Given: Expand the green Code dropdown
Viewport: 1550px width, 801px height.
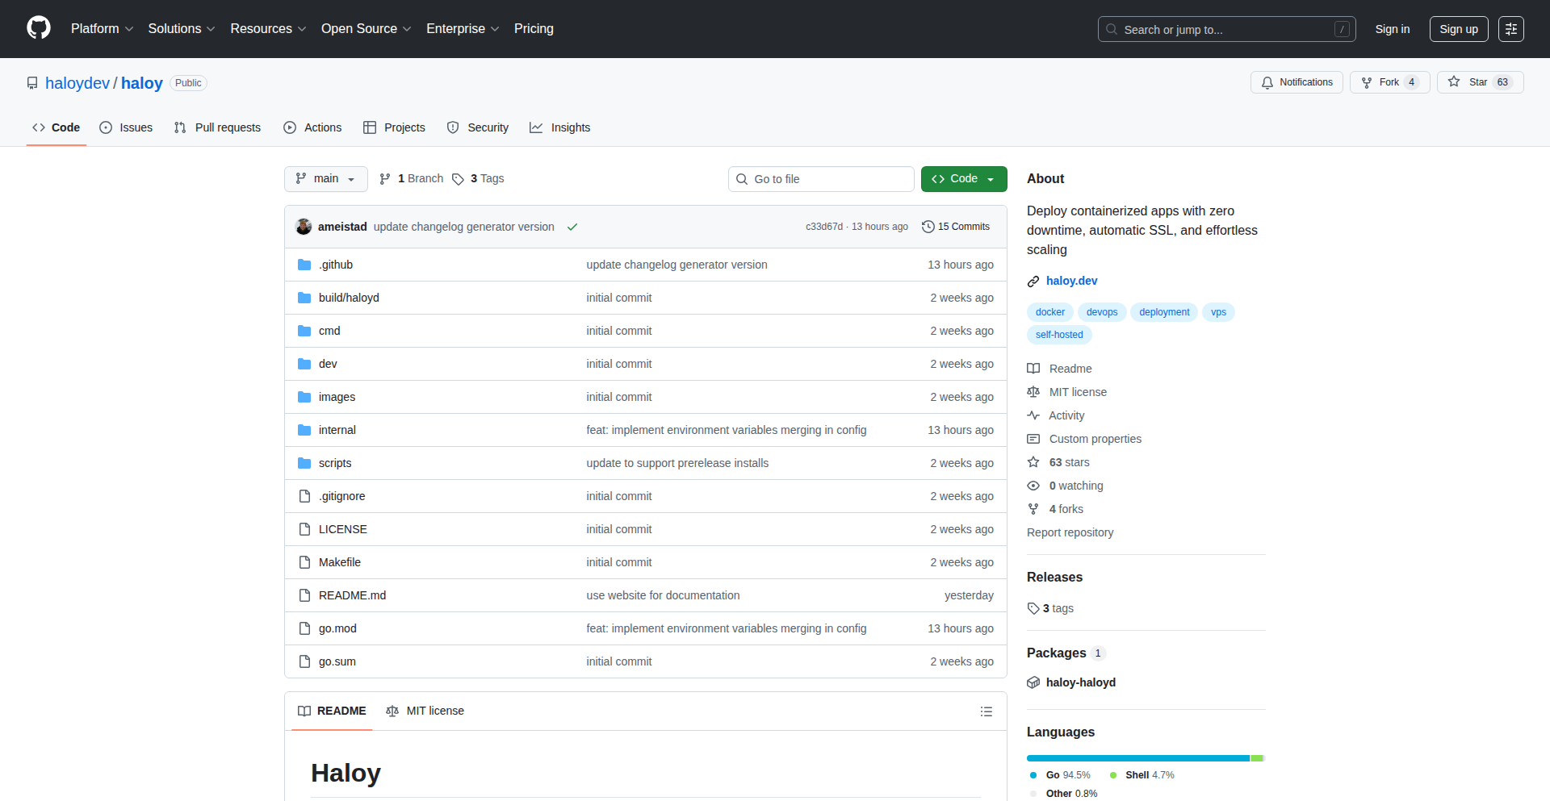Looking at the screenshot, I should 963,178.
